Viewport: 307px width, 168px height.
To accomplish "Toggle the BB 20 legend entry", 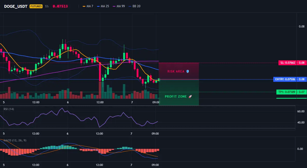I will tap(135, 6).
